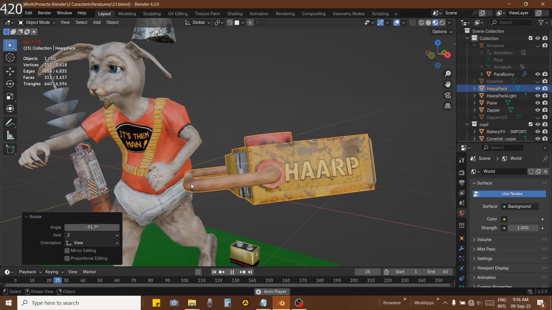The height and width of the screenshot is (310, 552).
Task: Click the X axis of navigation gizmo
Action: [x=447, y=55]
